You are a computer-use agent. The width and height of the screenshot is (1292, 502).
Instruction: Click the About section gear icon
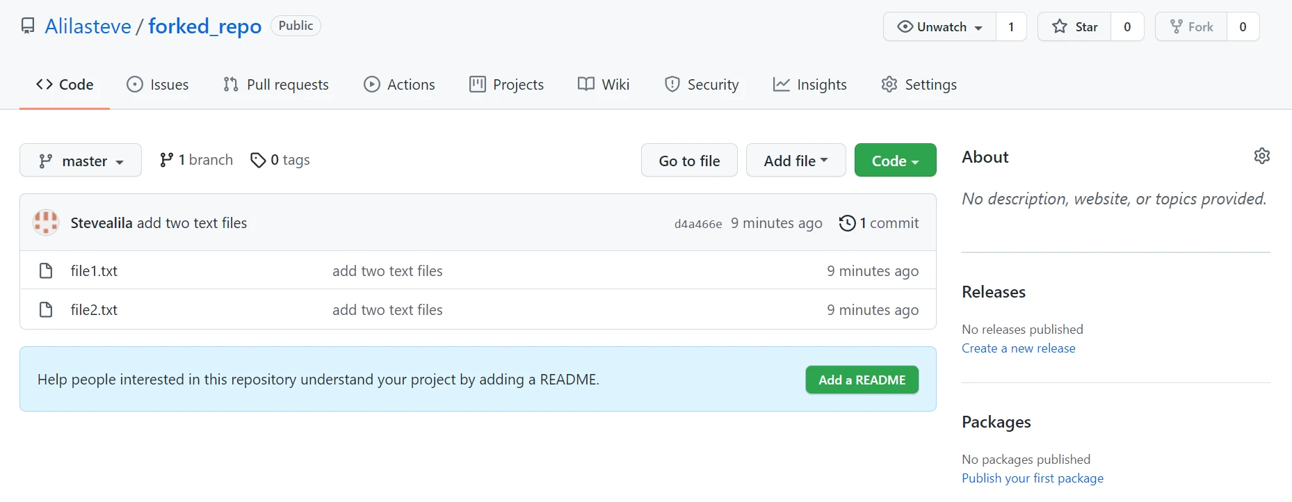click(x=1262, y=156)
